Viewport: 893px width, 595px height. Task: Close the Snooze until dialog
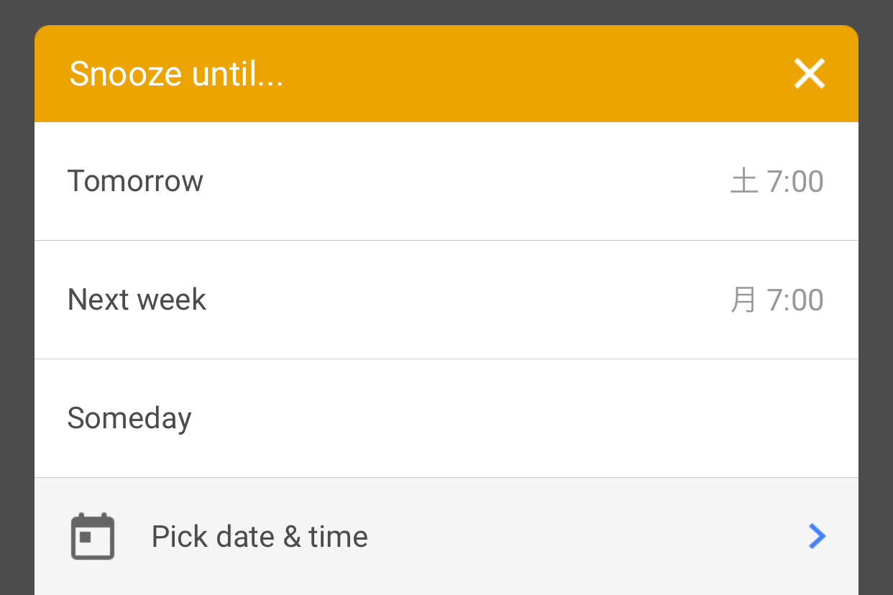click(809, 73)
